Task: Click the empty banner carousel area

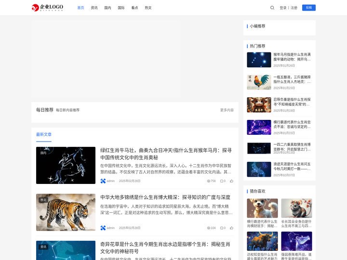Action: pyautogui.click(x=106, y=59)
